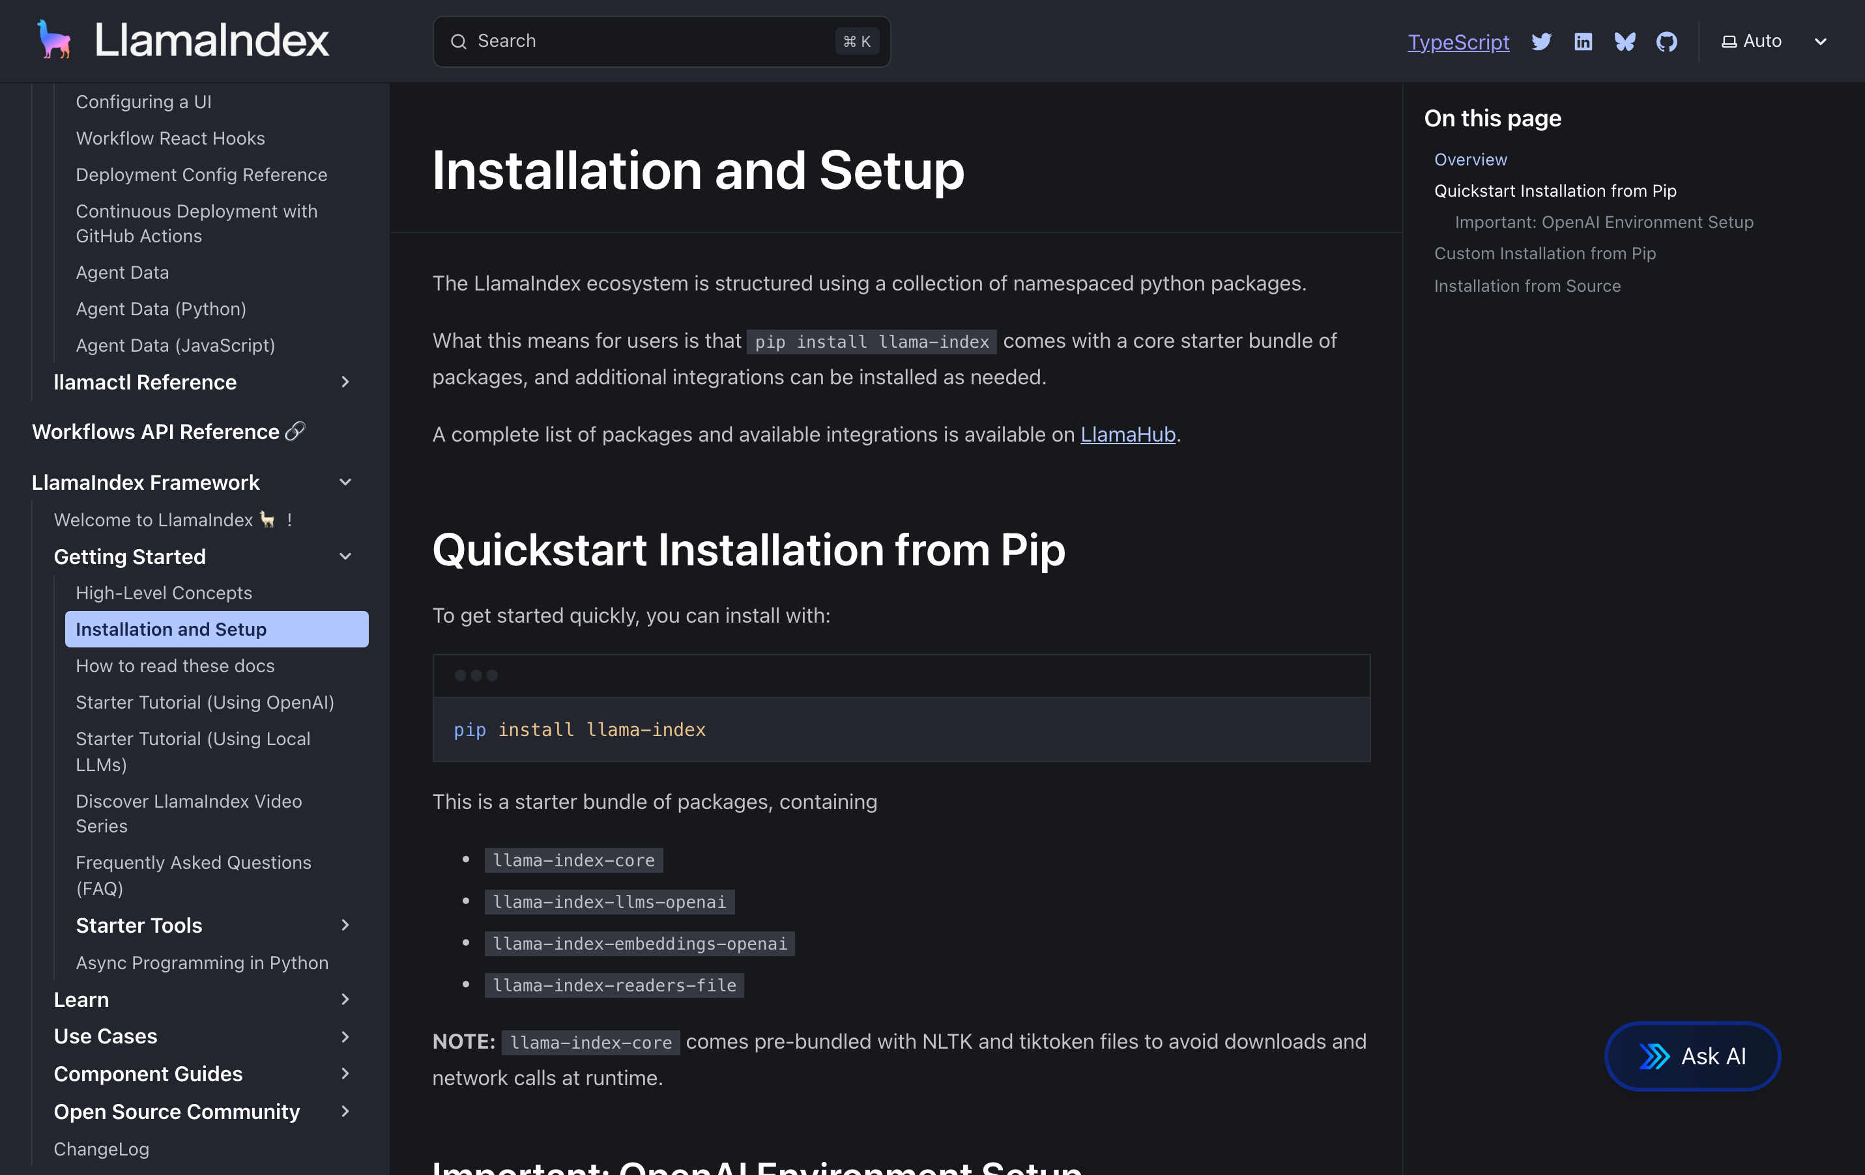Open the GitHub repository icon
The width and height of the screenshot is (1865, 1175).
click(1667, 41)
